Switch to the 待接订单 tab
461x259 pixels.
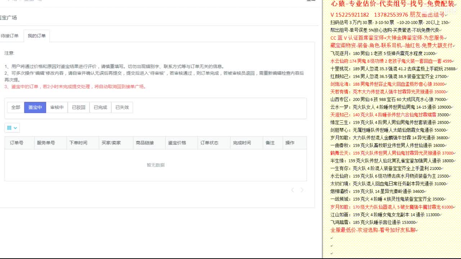coord(10,36)
